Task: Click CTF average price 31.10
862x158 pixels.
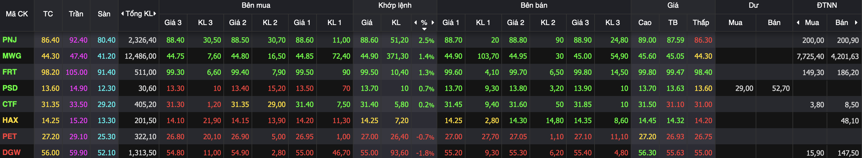Action: click(x=675, y=105)
